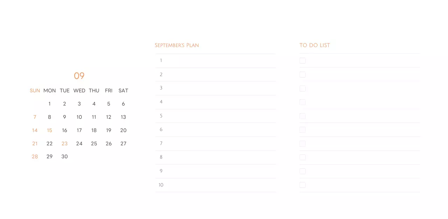This screenshot has height=219, width=448.
Task: Tick the third to-do list checkbox
Action: [x=302, y=88]
